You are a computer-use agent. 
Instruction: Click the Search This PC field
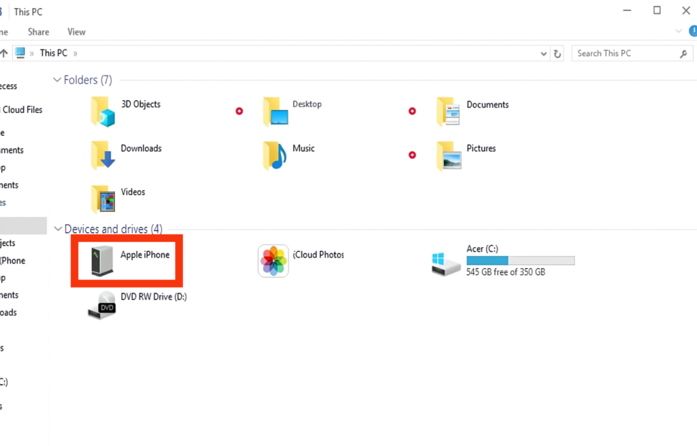click(x=624, y=53)
